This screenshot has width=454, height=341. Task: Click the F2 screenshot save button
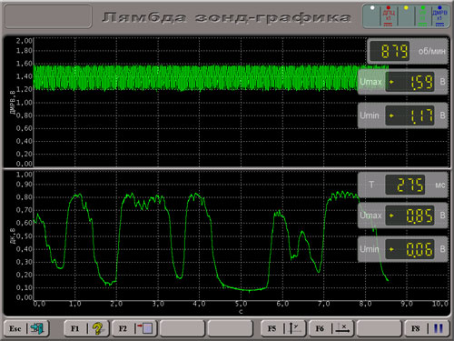click(x=134, y=328)
